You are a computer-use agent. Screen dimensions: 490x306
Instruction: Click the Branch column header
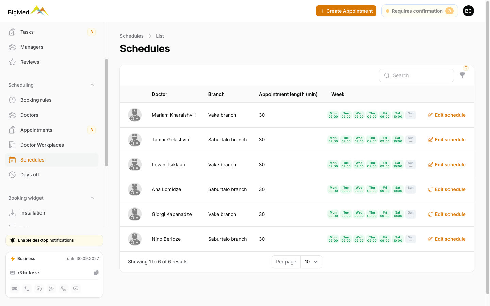click(x=216, y=94)
